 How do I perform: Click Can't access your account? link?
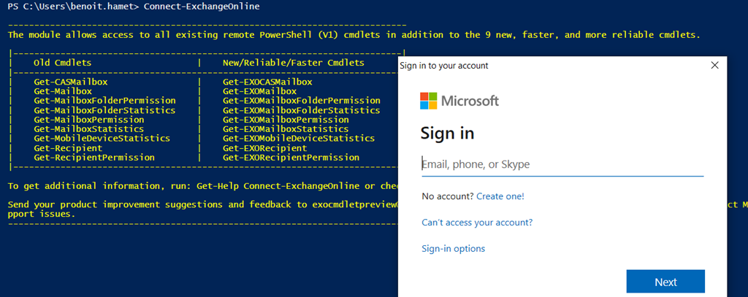pos(477,223)
